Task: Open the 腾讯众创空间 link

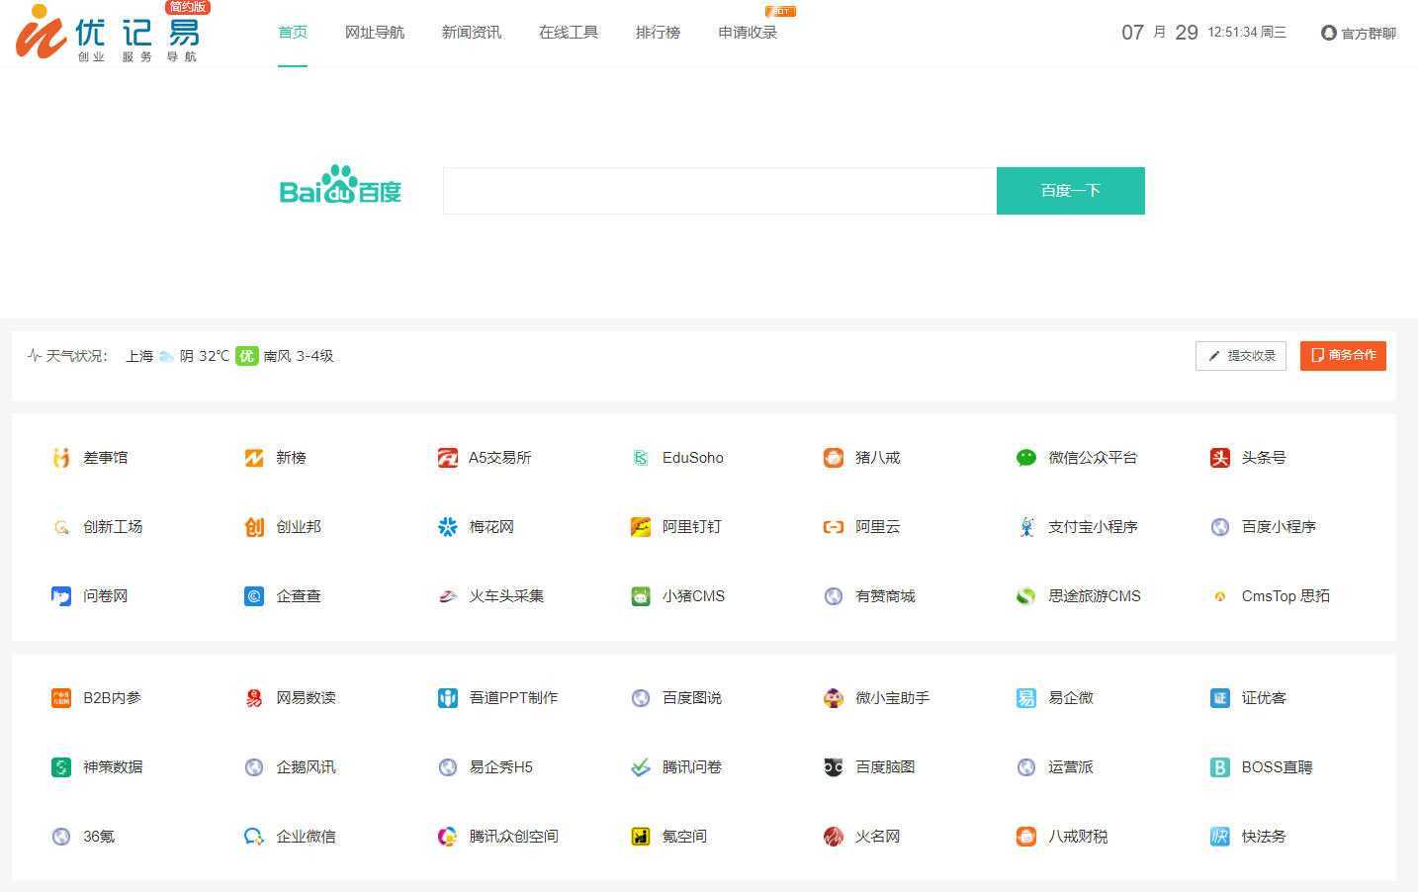Action: click(513, 837)
